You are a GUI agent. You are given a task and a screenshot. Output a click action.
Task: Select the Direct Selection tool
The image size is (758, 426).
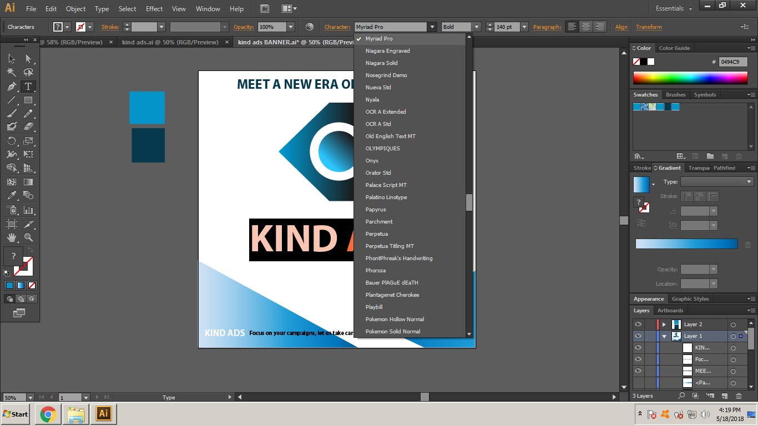(x=28, y=59)
